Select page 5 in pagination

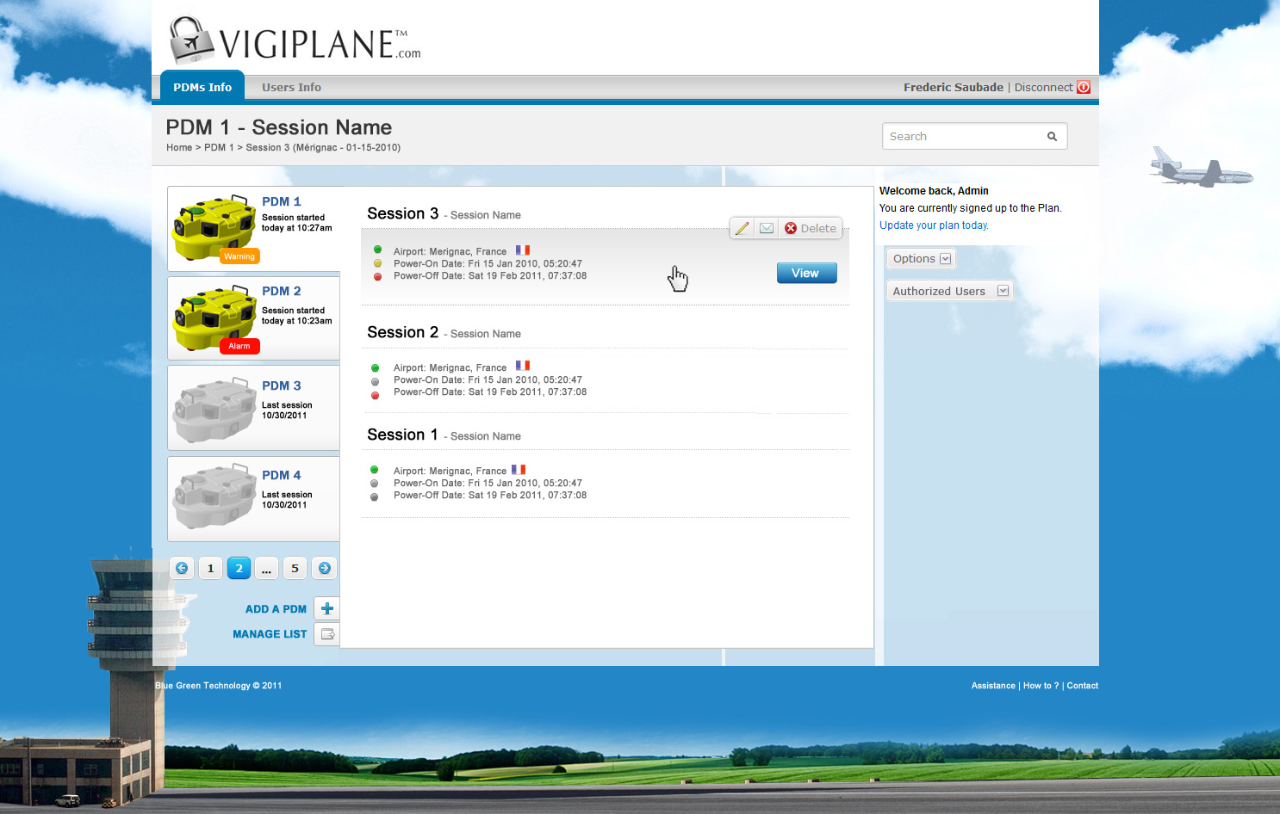[x=295, y=568]
